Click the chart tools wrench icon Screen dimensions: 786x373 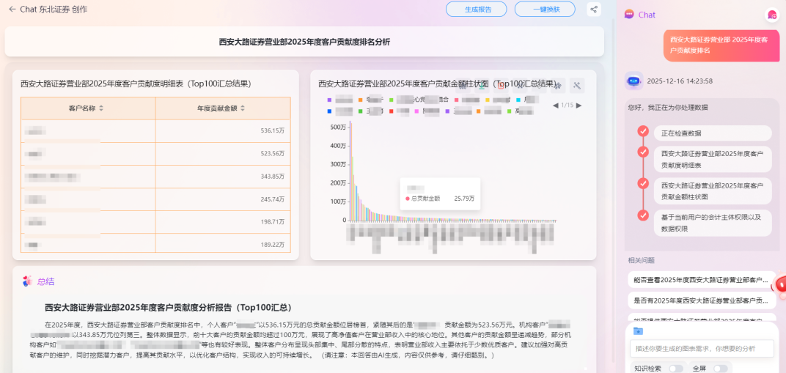point(577,86)
